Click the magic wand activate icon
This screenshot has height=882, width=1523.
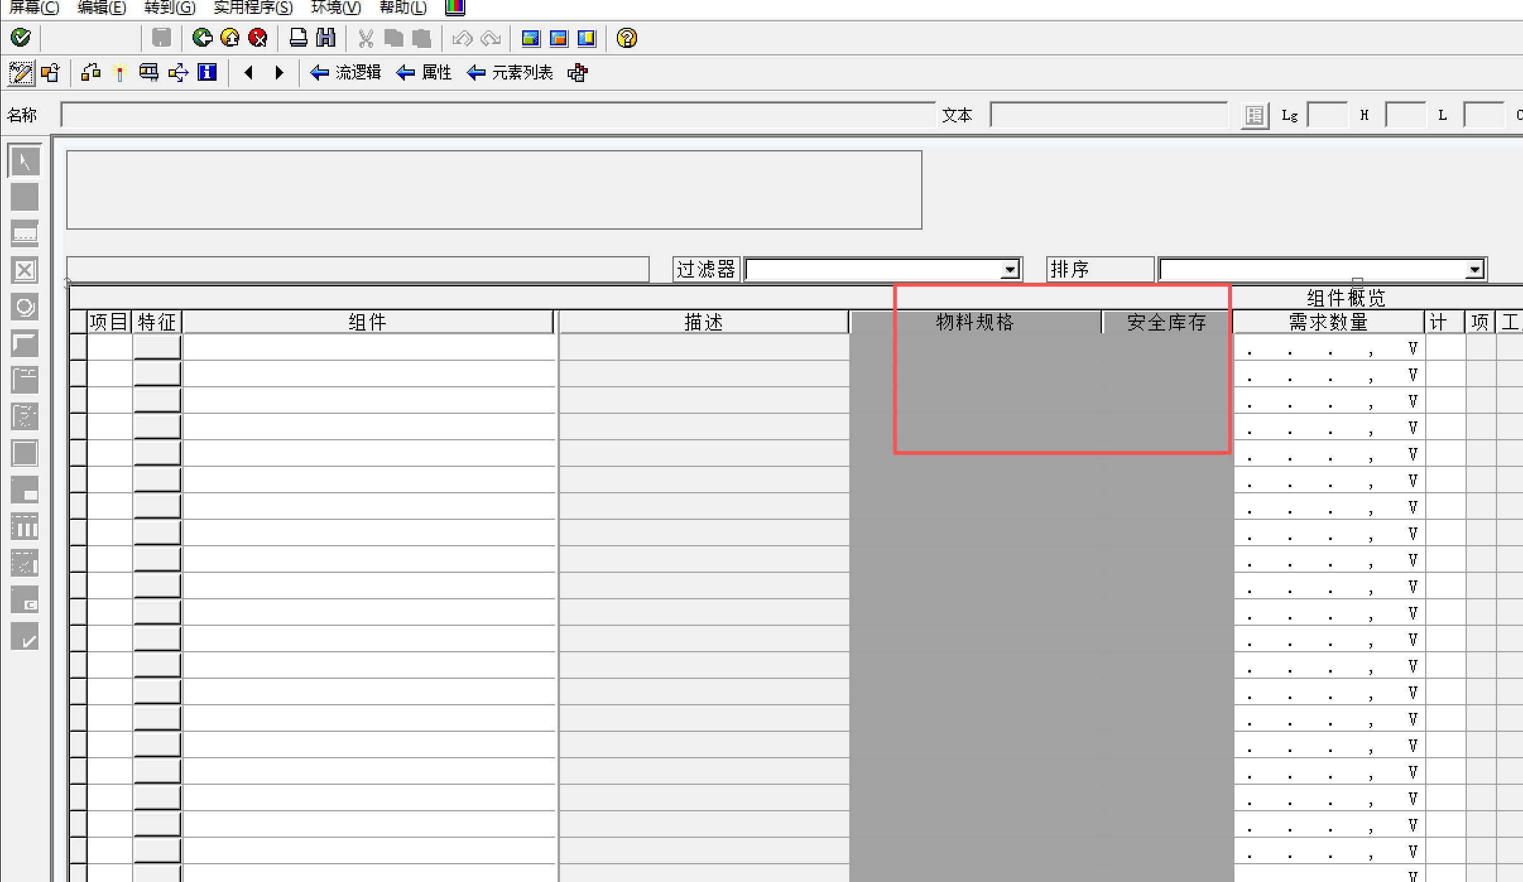click(x=120, y=73)
